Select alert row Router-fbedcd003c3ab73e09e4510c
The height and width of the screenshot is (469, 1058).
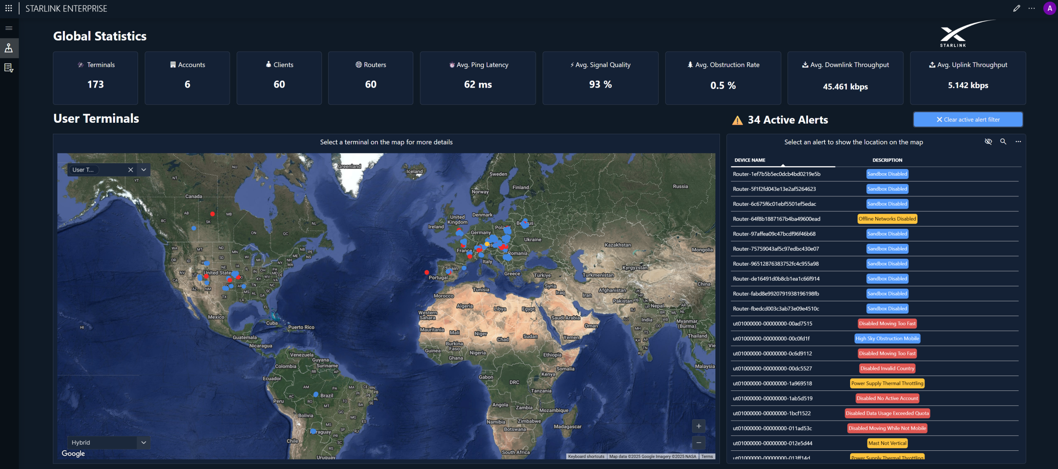click(x=875, y=309)
